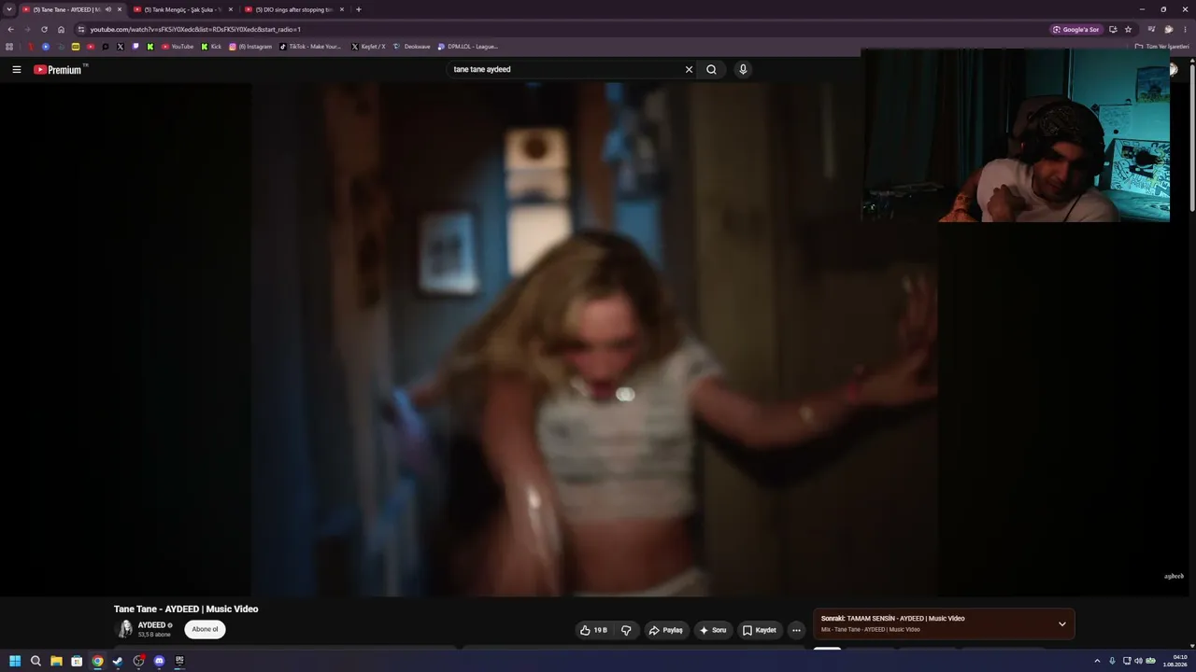Go to the browser home page

click(x=62, y=29)
